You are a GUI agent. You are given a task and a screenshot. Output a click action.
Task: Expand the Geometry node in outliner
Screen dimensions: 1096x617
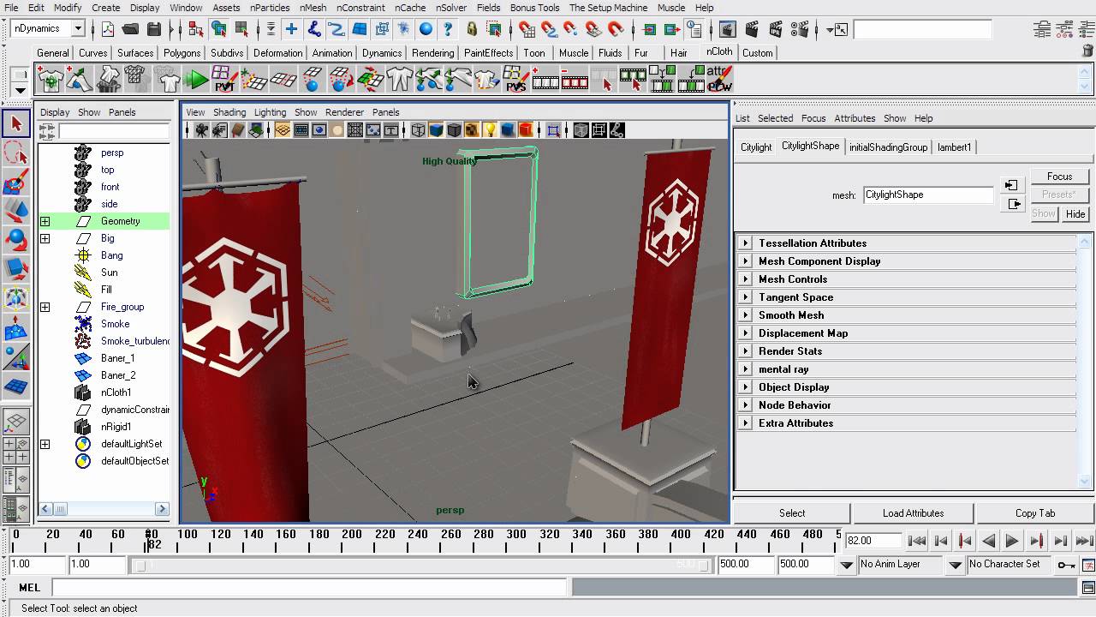45,221
